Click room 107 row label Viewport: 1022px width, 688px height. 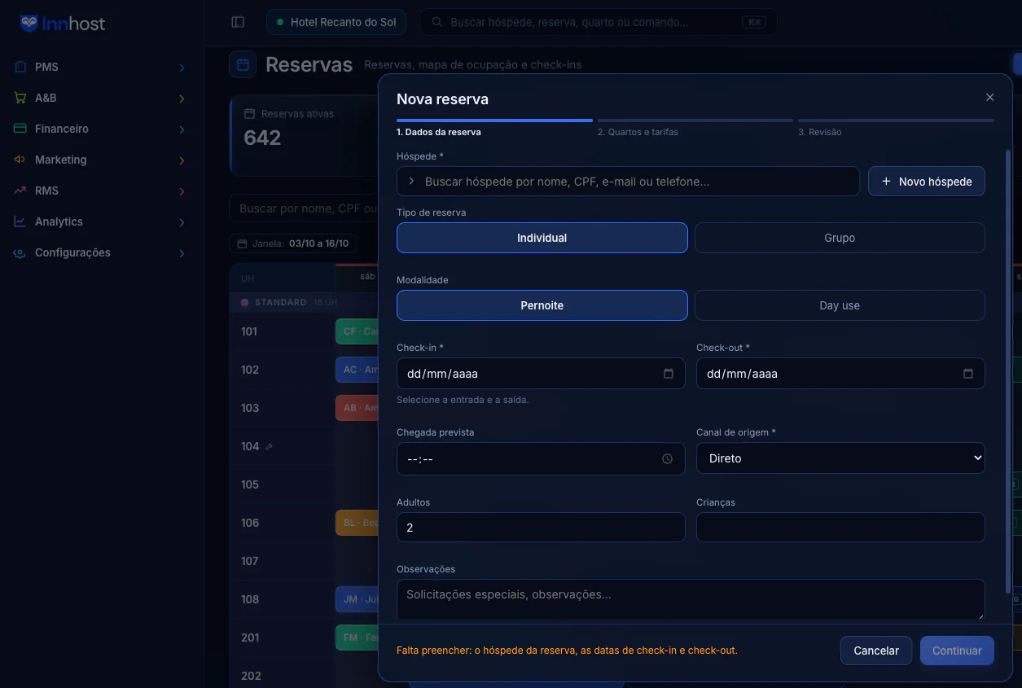249,561
